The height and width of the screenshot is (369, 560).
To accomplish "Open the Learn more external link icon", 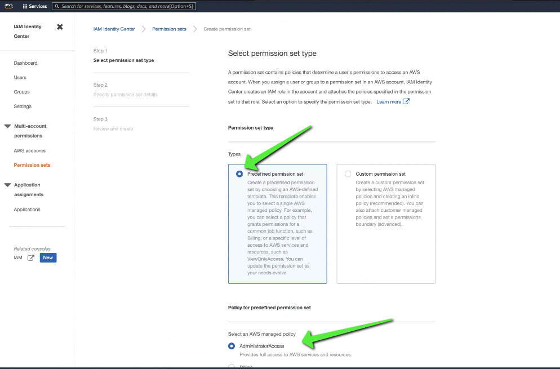I will [x=406, y=101].
